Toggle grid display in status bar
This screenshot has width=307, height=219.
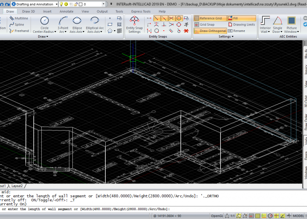(257, 216)
